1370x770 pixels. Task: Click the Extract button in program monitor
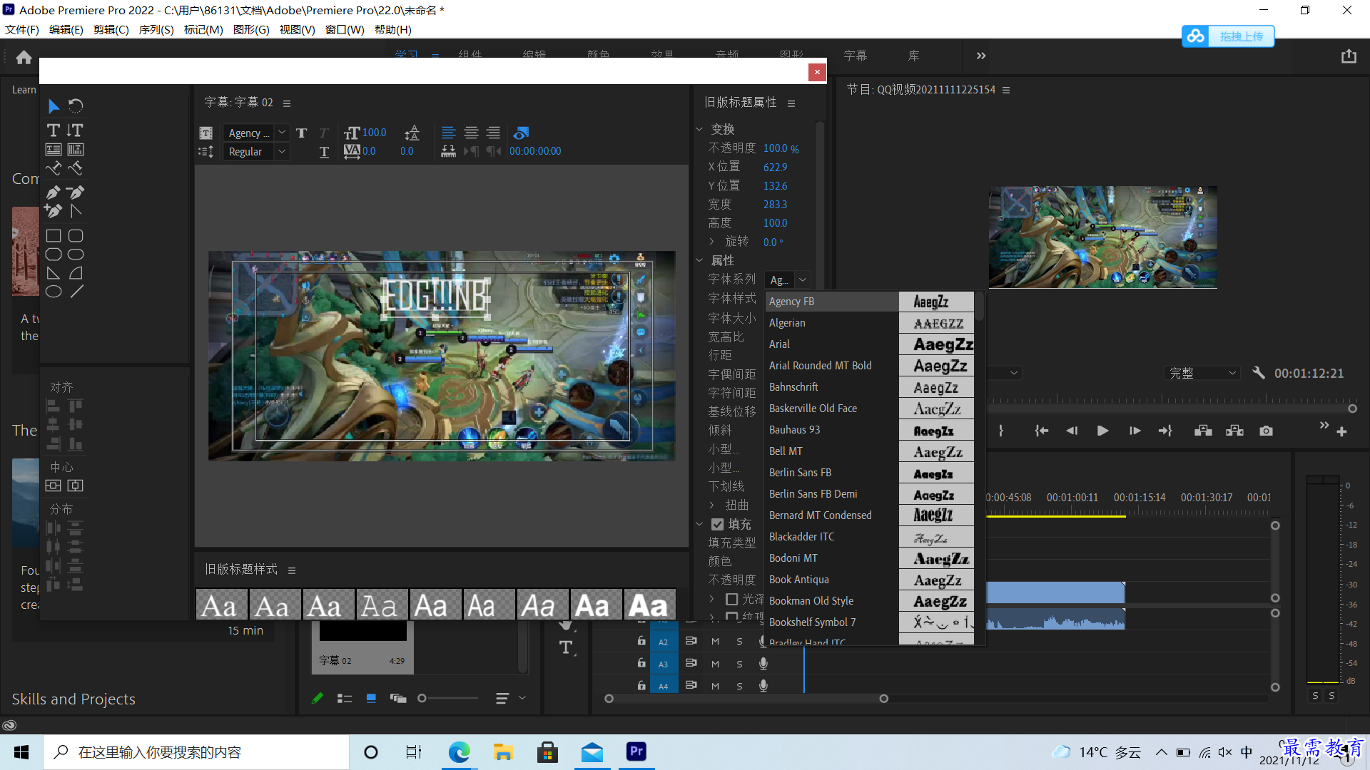tap(1234, 431)
